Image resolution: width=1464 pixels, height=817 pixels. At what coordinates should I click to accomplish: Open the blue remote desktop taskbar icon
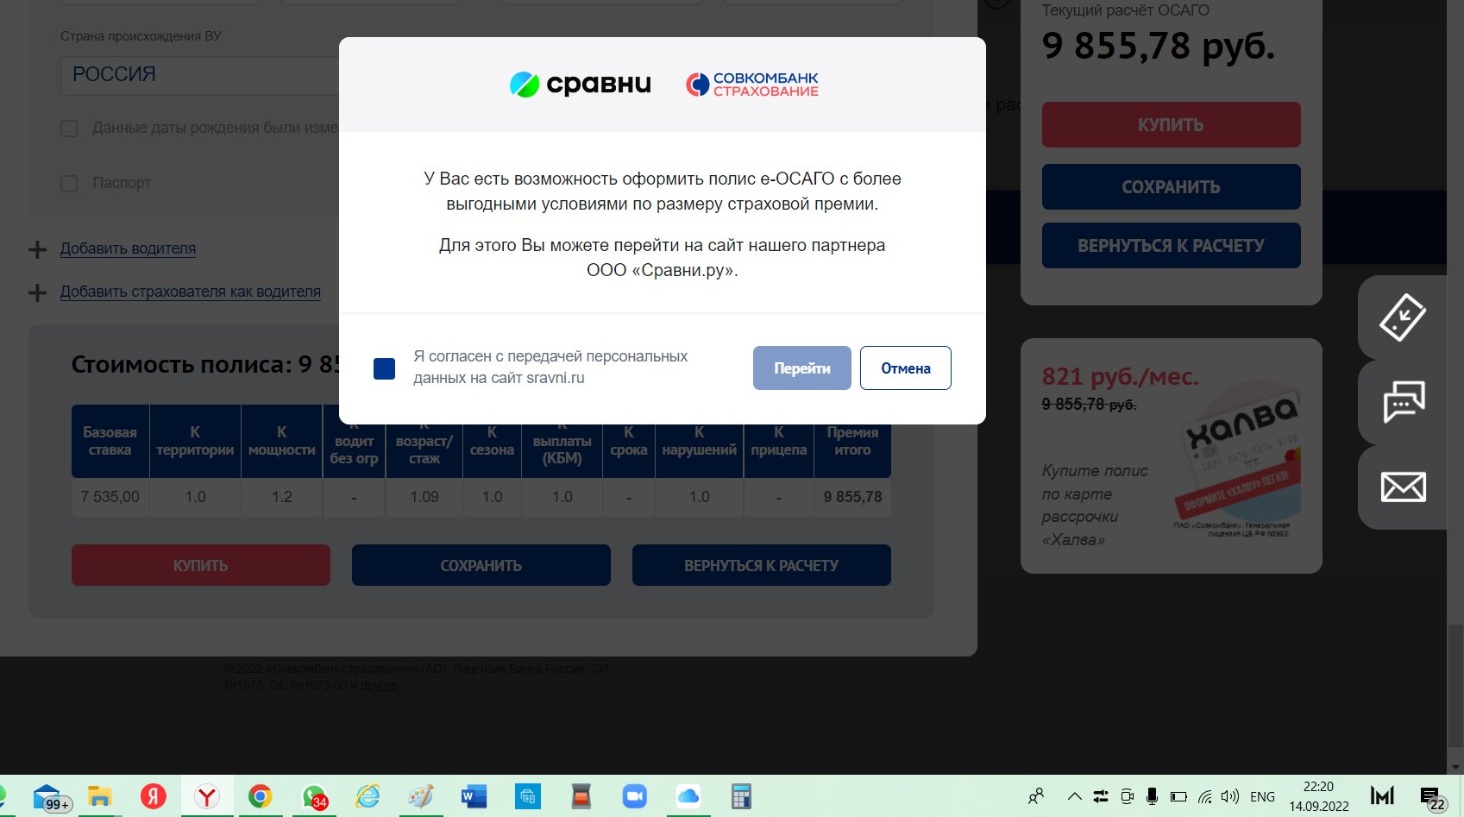(528, 796)
